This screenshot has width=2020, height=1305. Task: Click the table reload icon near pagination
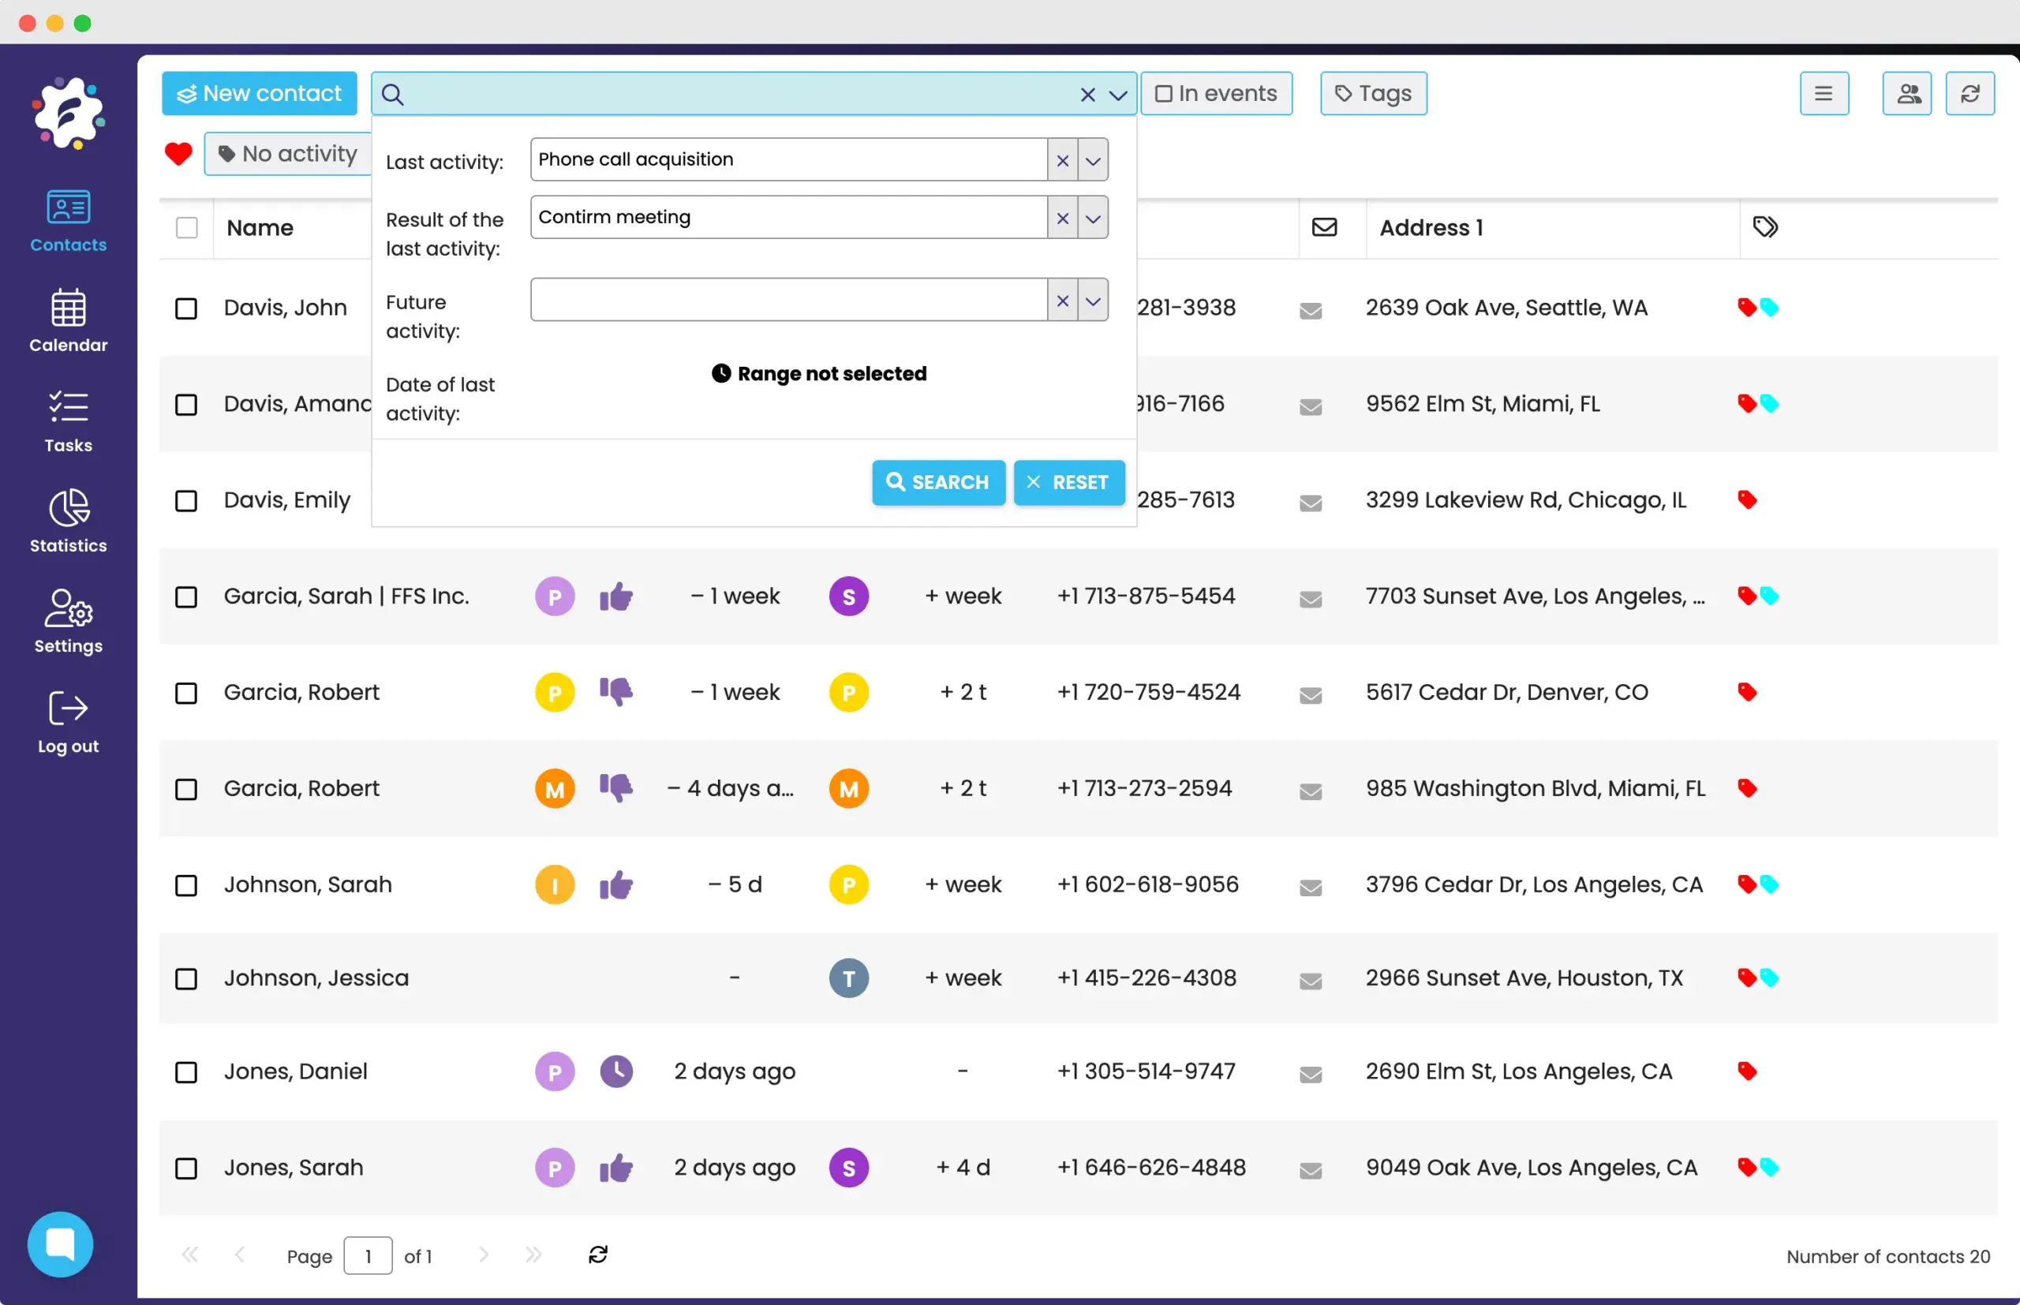pos(597,1255)
